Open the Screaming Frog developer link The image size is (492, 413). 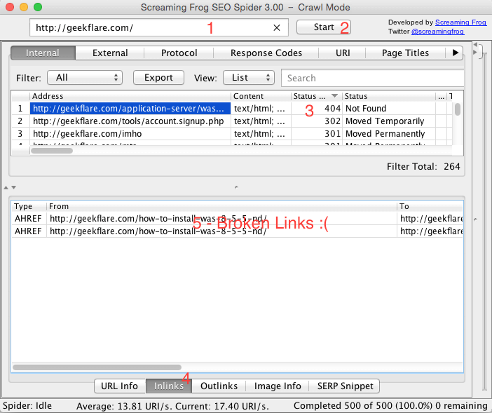[460, 22]
